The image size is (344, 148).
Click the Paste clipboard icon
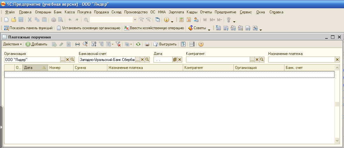[x=44, y=20]
